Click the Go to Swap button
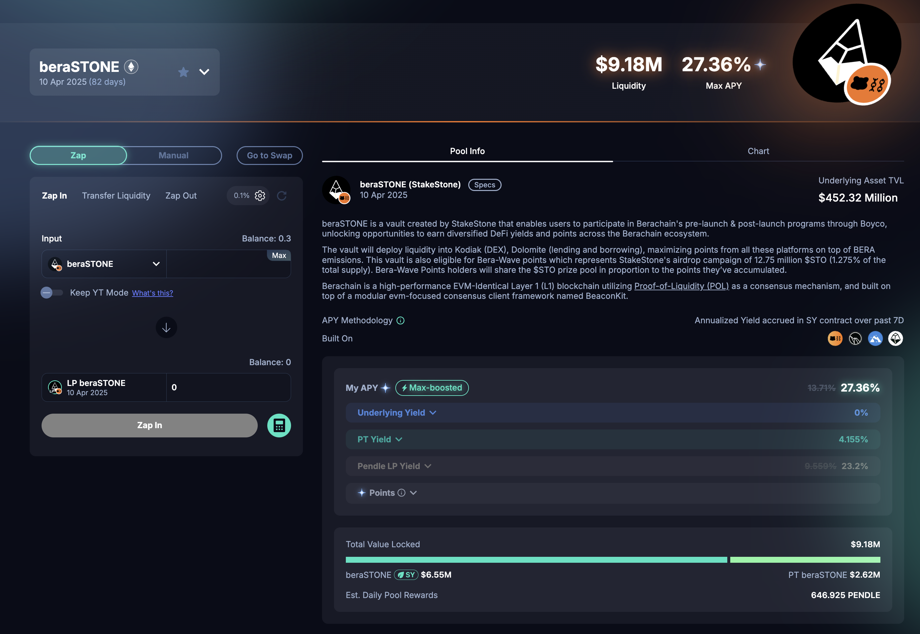 click(270, 155)
